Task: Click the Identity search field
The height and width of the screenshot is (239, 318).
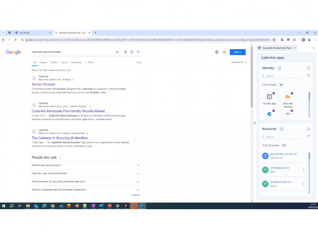Action: click(x=283, y=76)
